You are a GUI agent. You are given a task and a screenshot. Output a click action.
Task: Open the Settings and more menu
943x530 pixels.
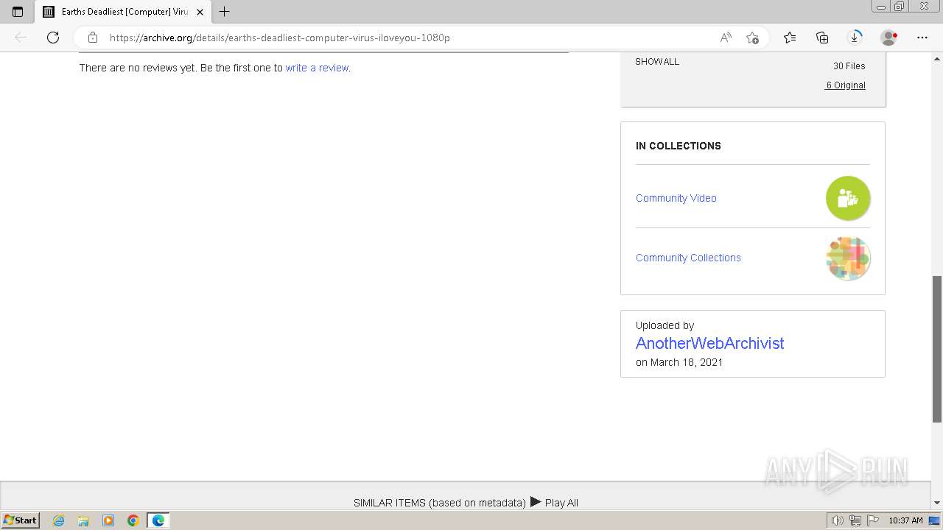(x=922, y=38)
